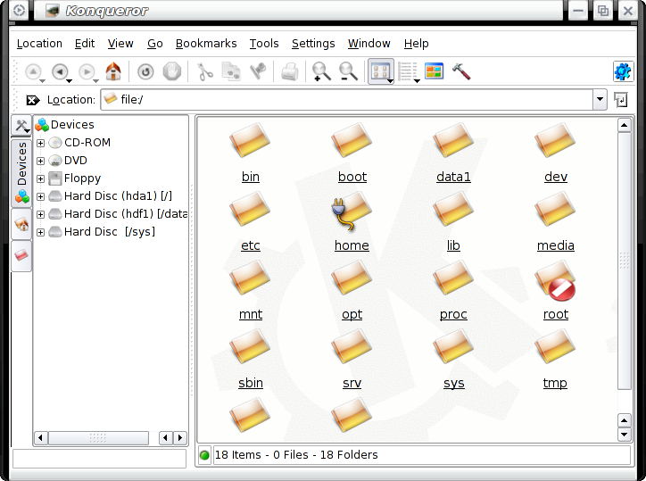Open the Settings menu
Image resolution: width=646 pixels, height=481 pixels.
tap(313, 43)
